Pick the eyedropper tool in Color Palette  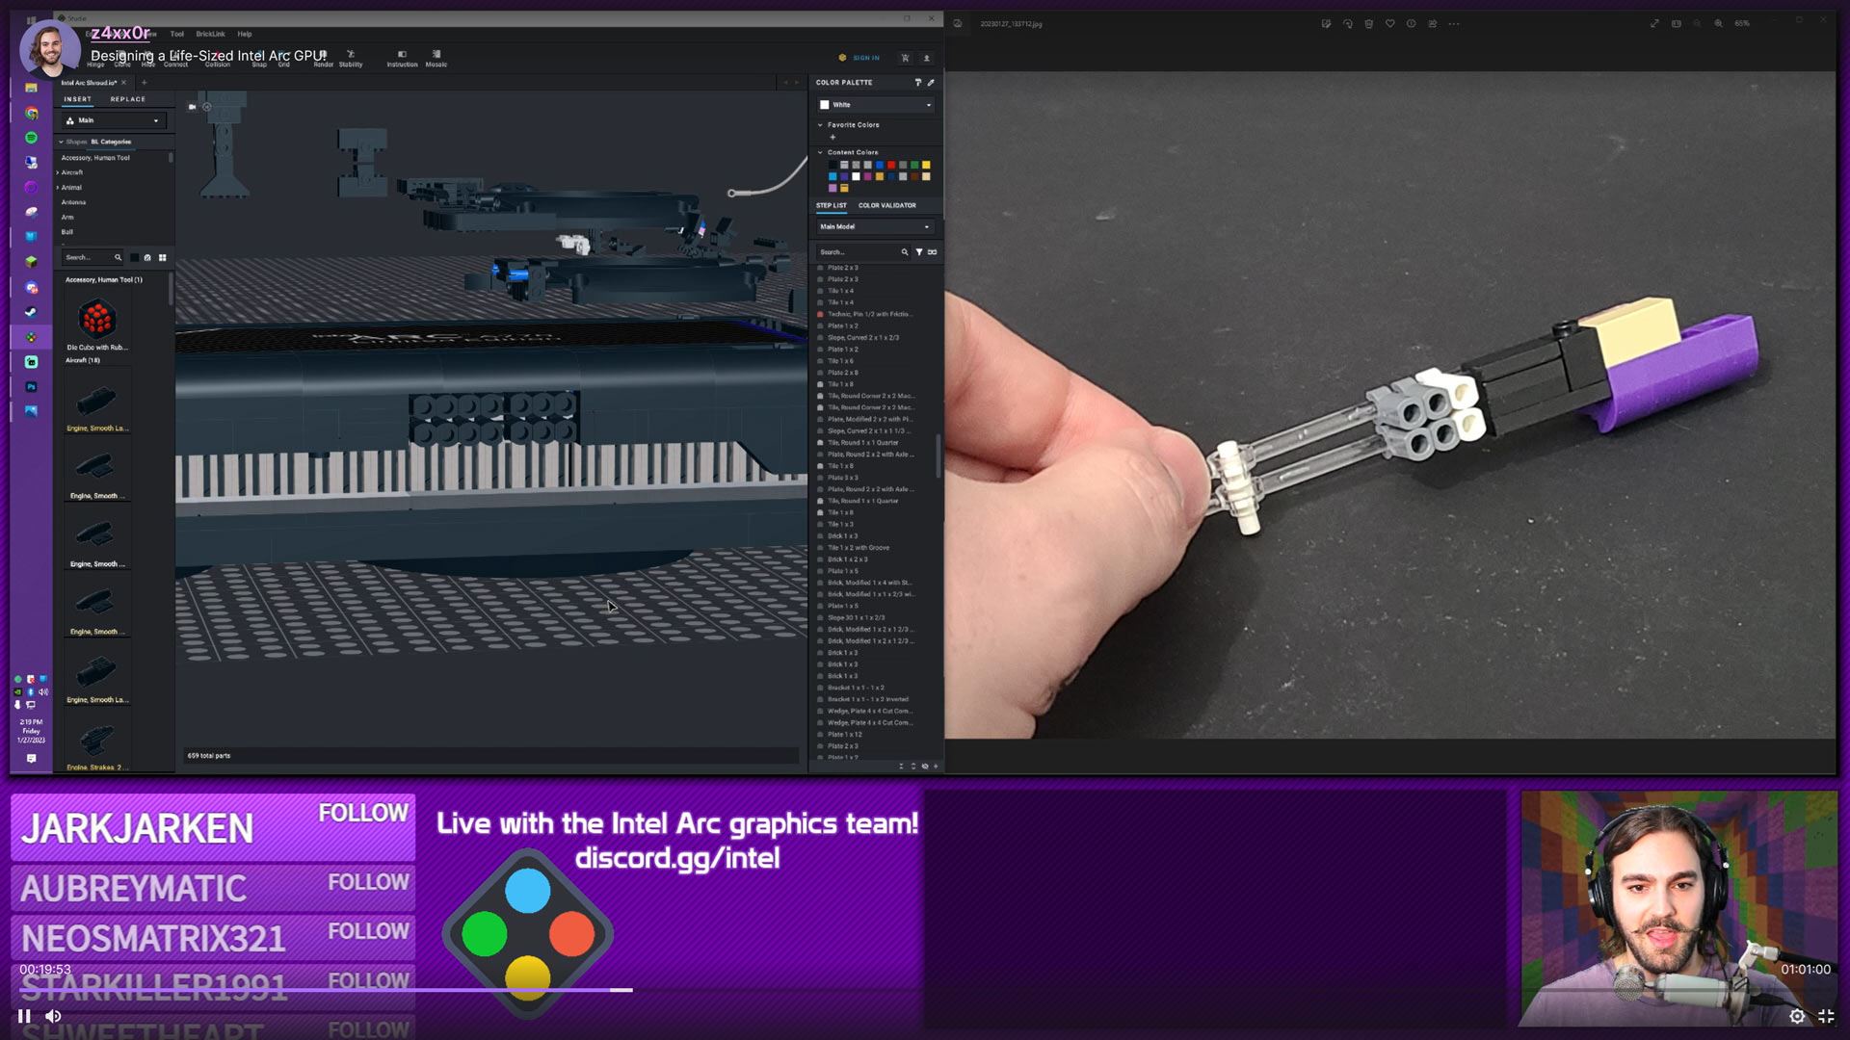pos(931,83)
